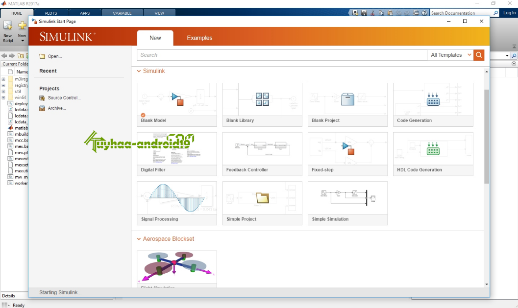Click the scroll down arrow in template list
Screen dimensions: 518x308
(x=486, y=284)
